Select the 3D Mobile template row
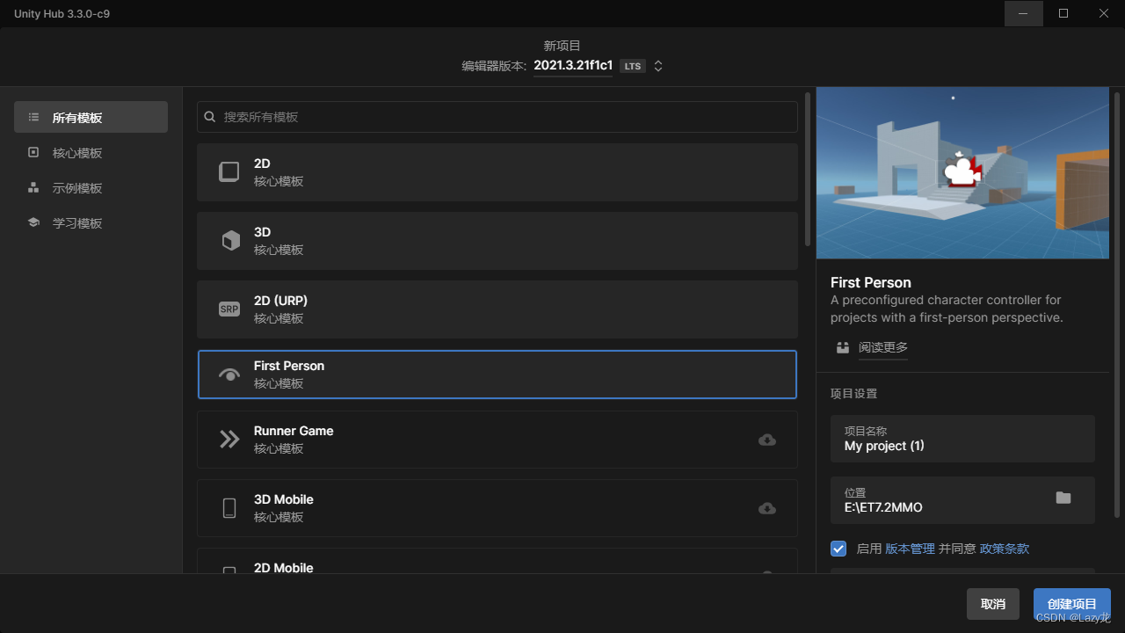This screenshot has height=633, width=1125. pyautogui.click(x=497, y=508)
